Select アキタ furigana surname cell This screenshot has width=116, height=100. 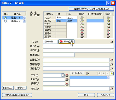[x=61, y=18]
